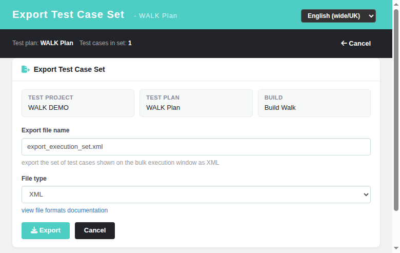Click the File type label
This screenshot has height=253, width=400.
click(x=34, y=179)
